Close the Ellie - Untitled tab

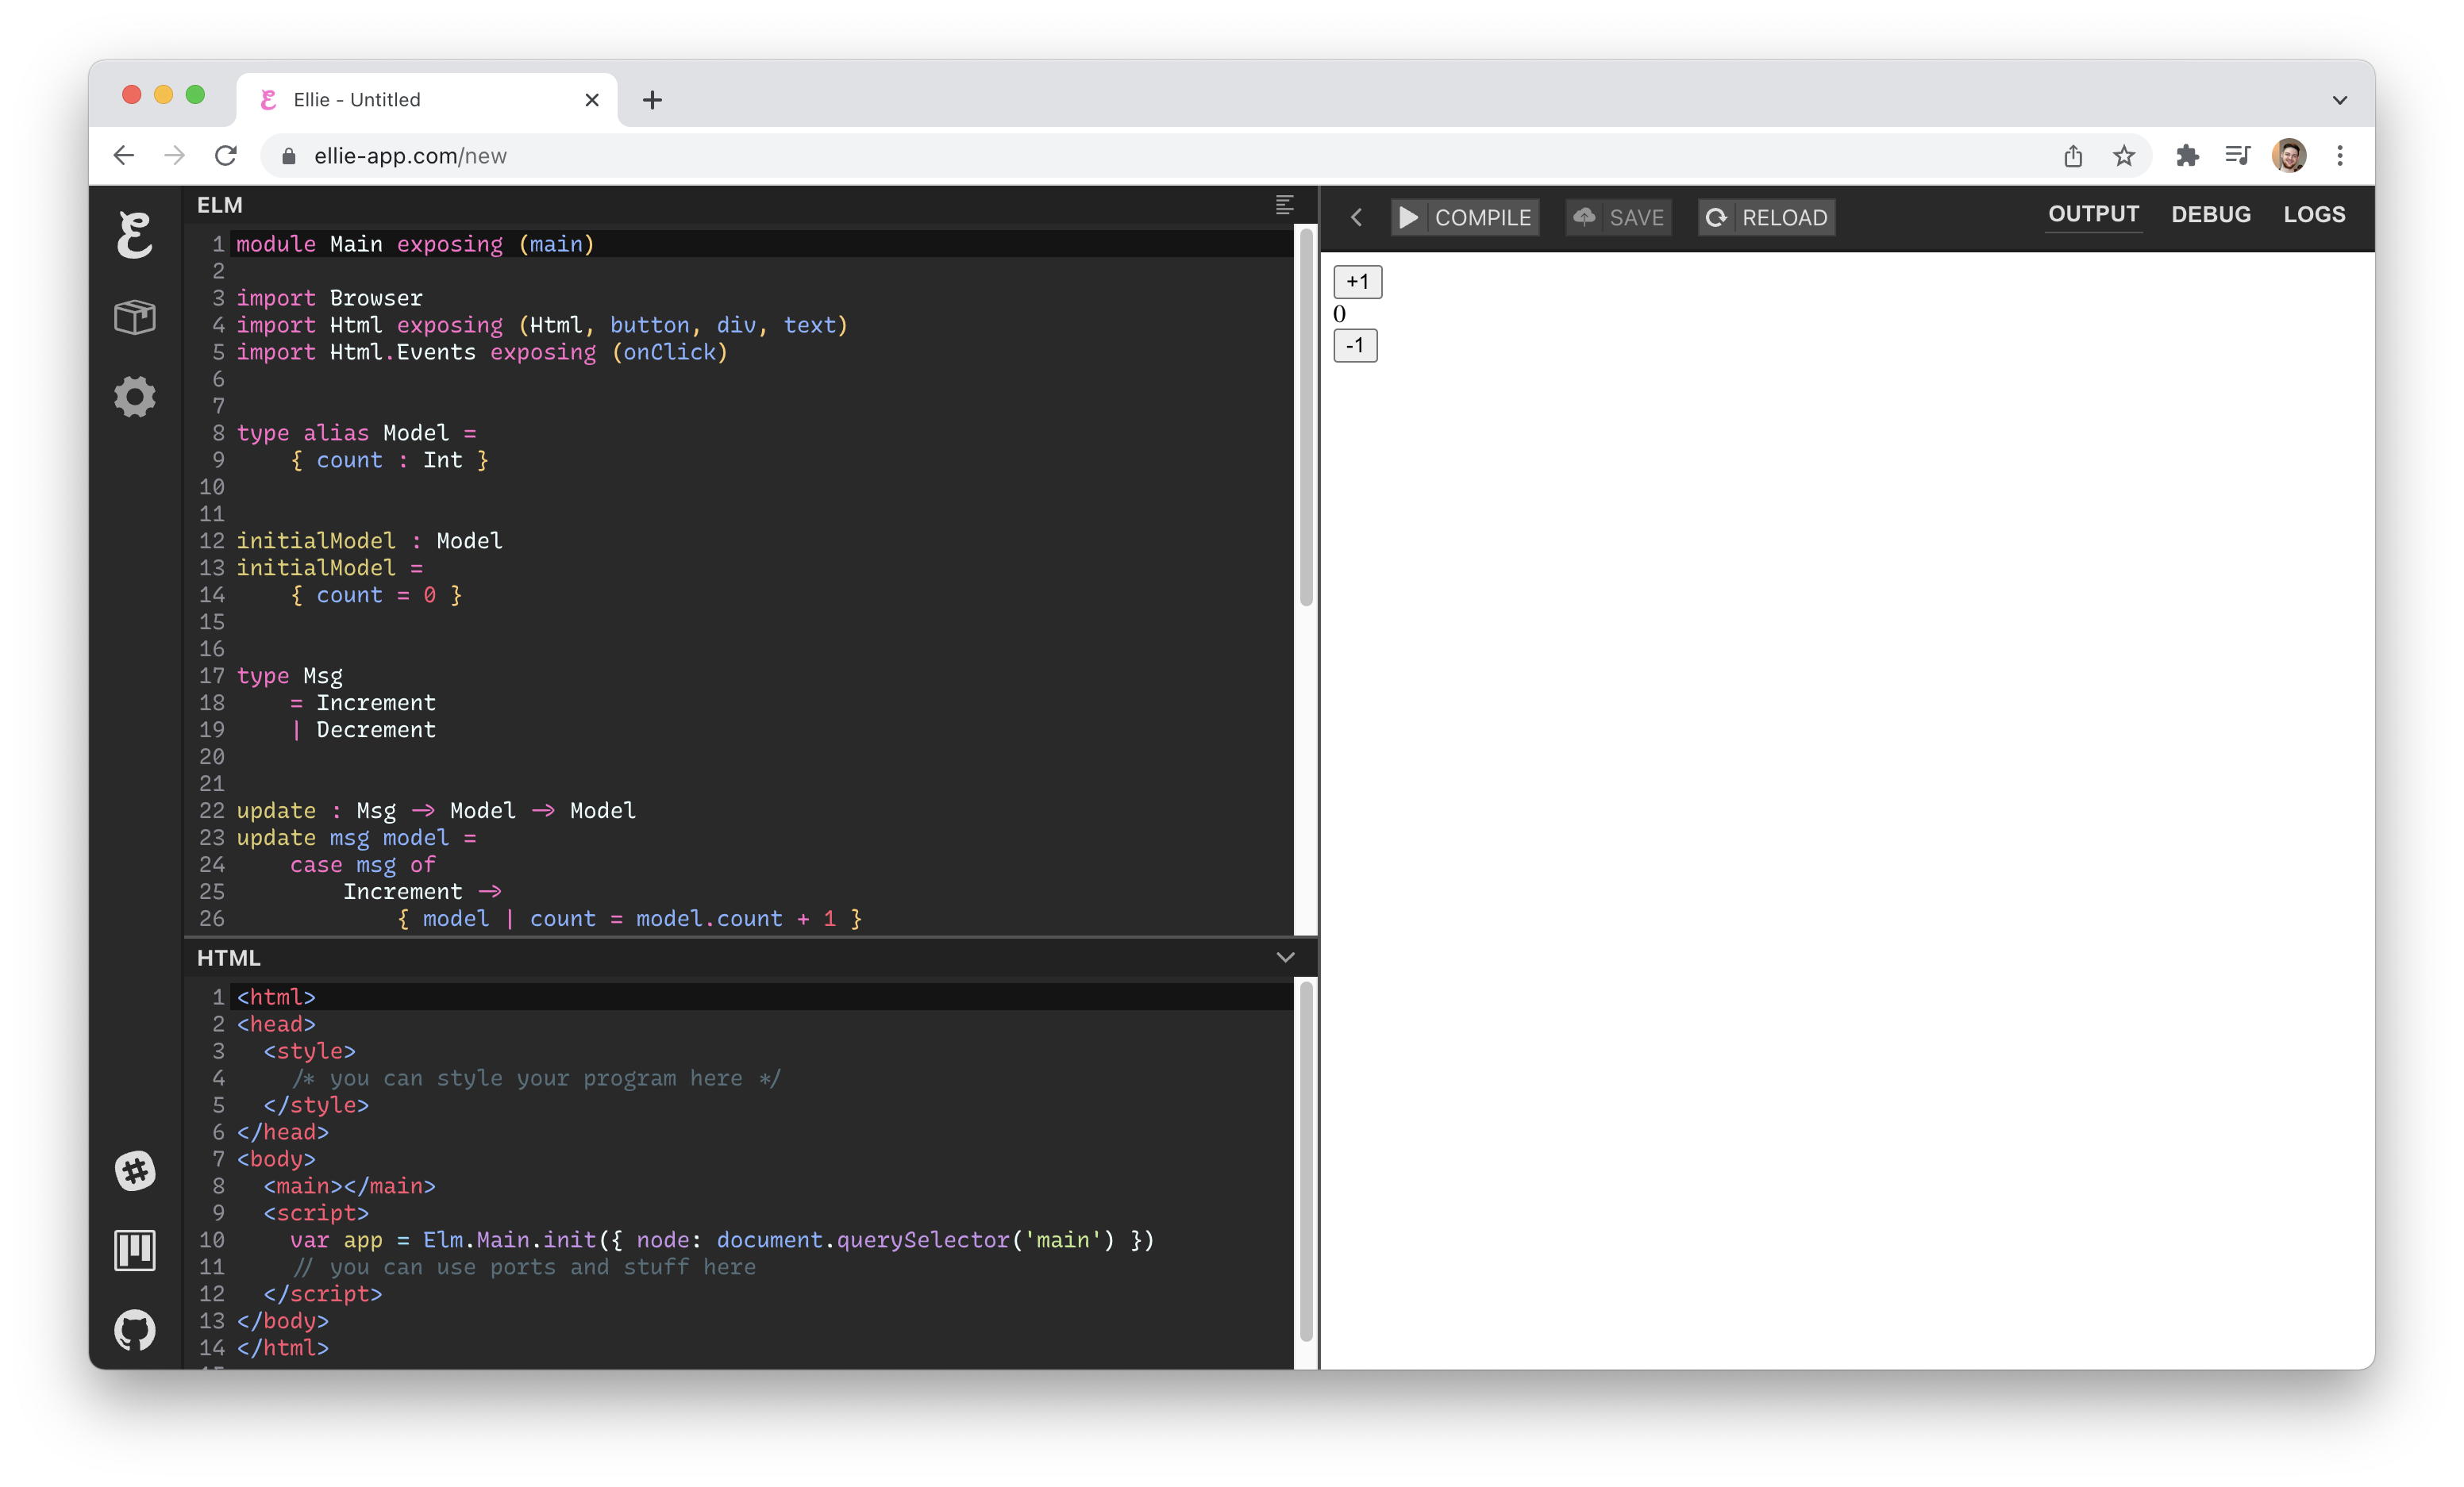coord(592,100)
